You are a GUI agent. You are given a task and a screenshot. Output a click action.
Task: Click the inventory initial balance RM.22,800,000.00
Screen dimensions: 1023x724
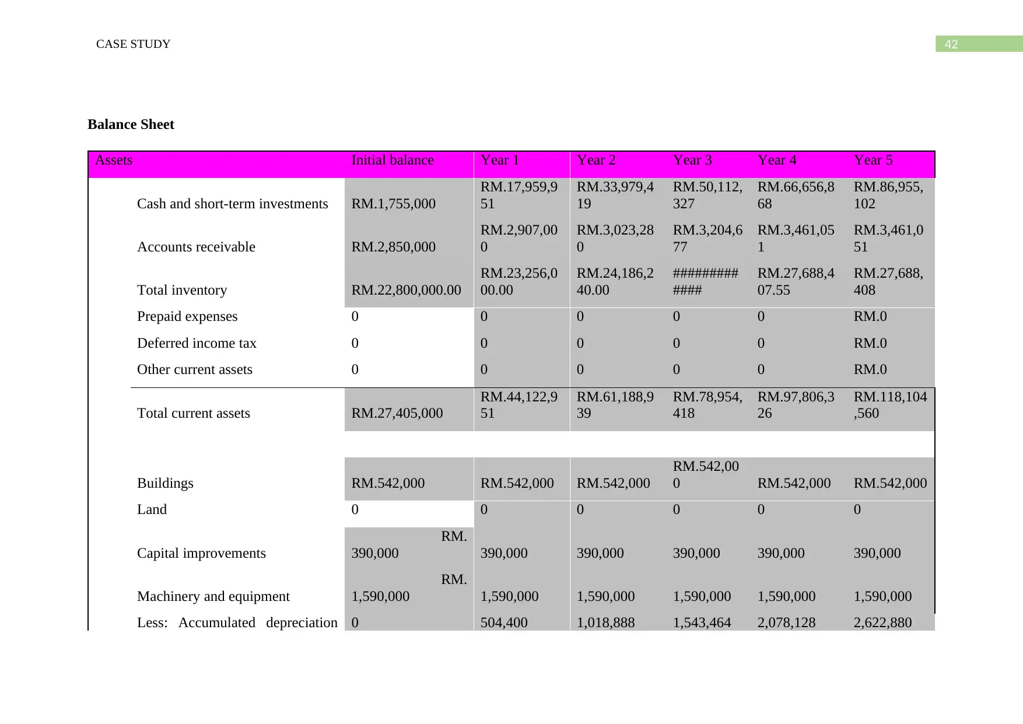click(406, 290)
